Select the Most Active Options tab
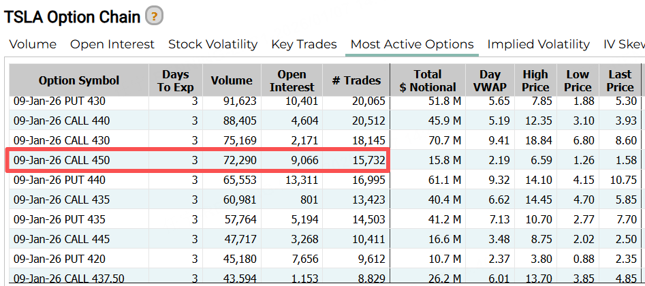Viewport: 645px width, 286px height. 411,44
